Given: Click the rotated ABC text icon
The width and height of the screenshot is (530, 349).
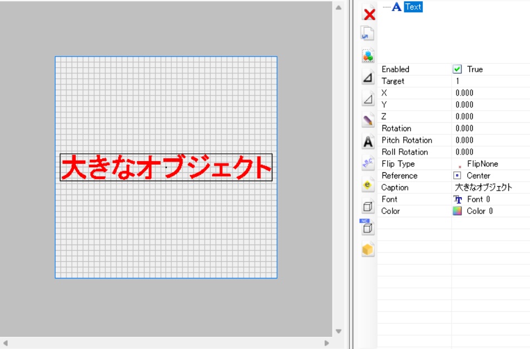Looking at the screenshot, I should click(368, 163).
